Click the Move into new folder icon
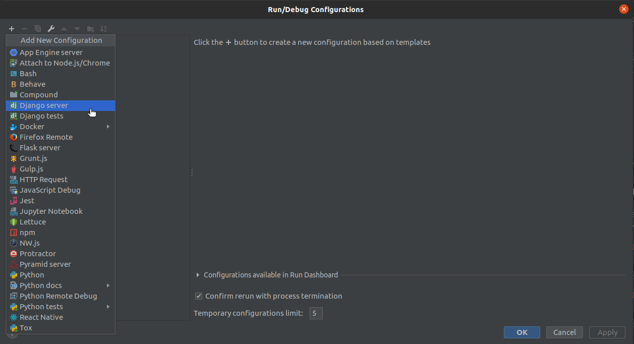The image size is (634, 344). coord(90,29)
